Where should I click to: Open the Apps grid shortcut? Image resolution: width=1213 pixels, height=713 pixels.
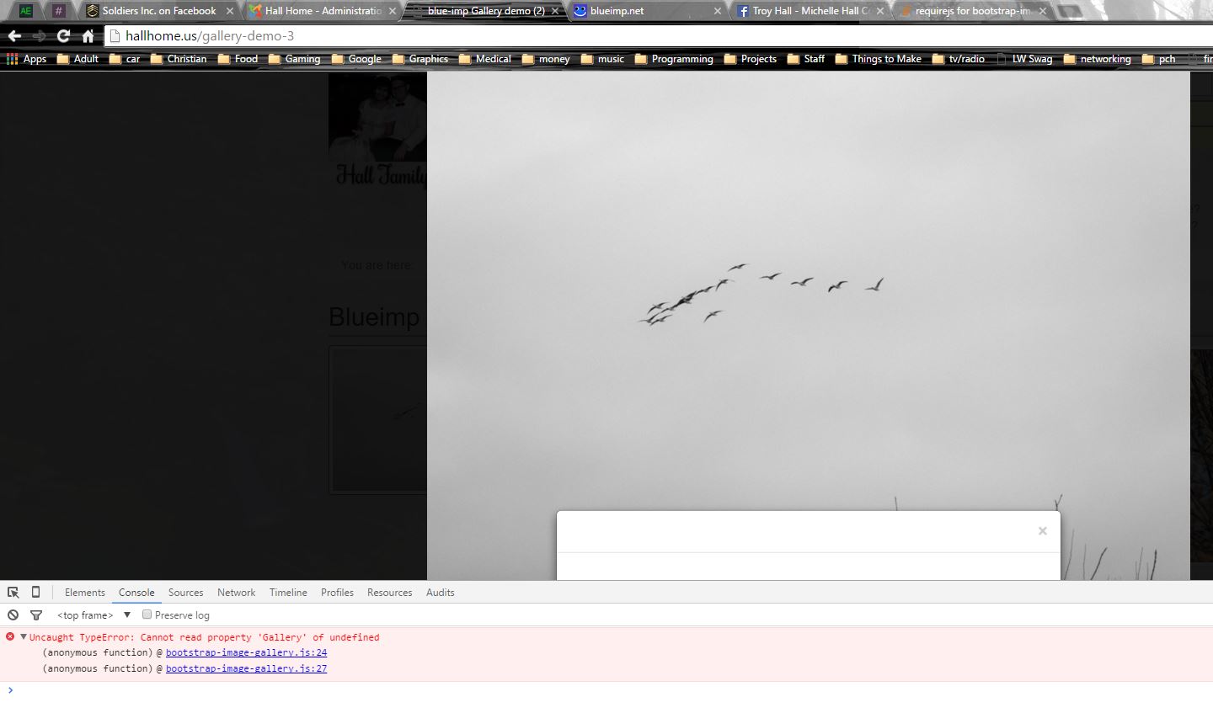coord(26,59)
